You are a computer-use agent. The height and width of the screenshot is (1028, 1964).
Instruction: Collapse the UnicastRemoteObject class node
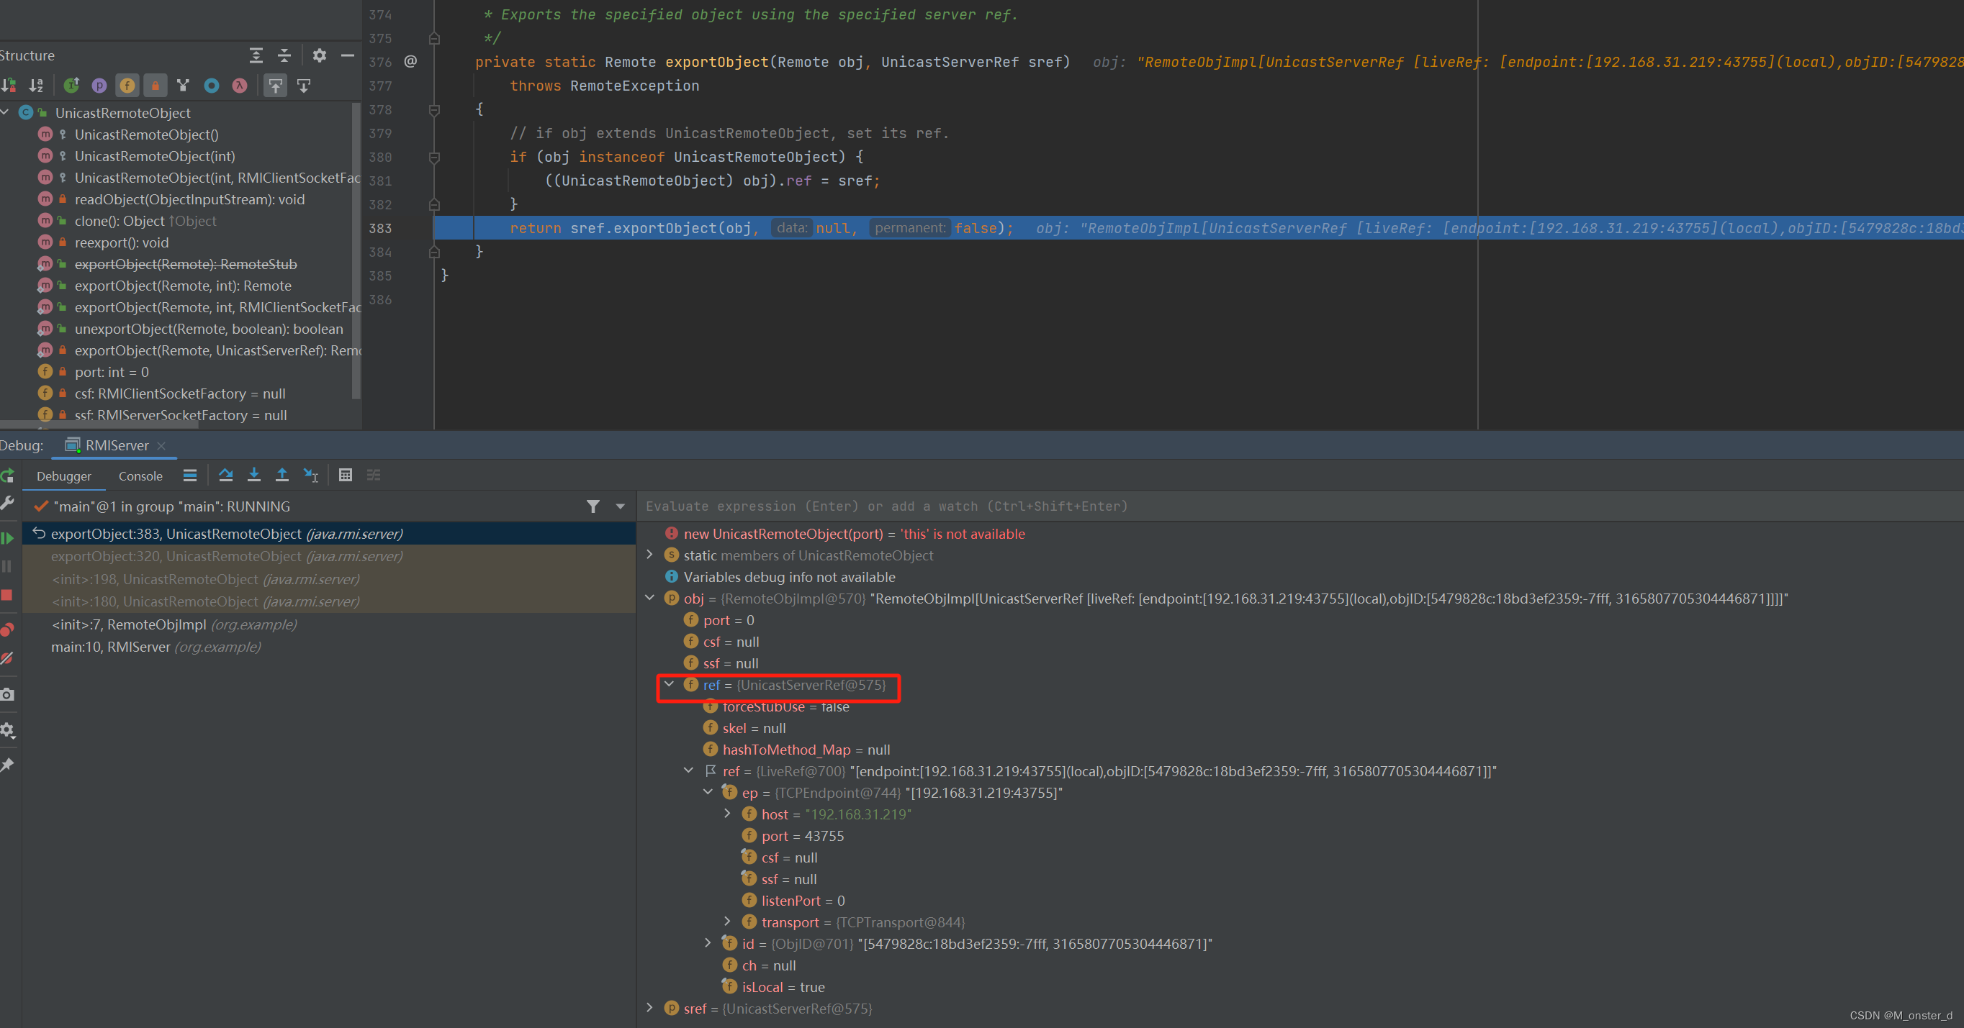(x=5, y=113)
